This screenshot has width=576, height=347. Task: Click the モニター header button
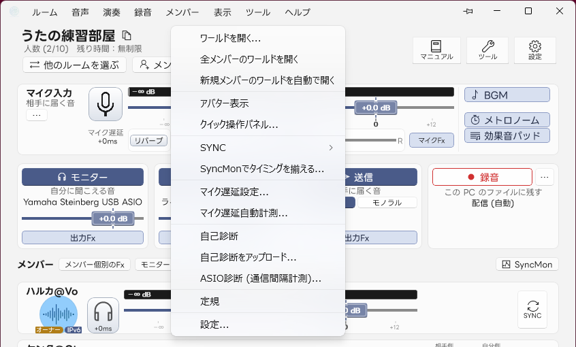click(x=82, y=177)
